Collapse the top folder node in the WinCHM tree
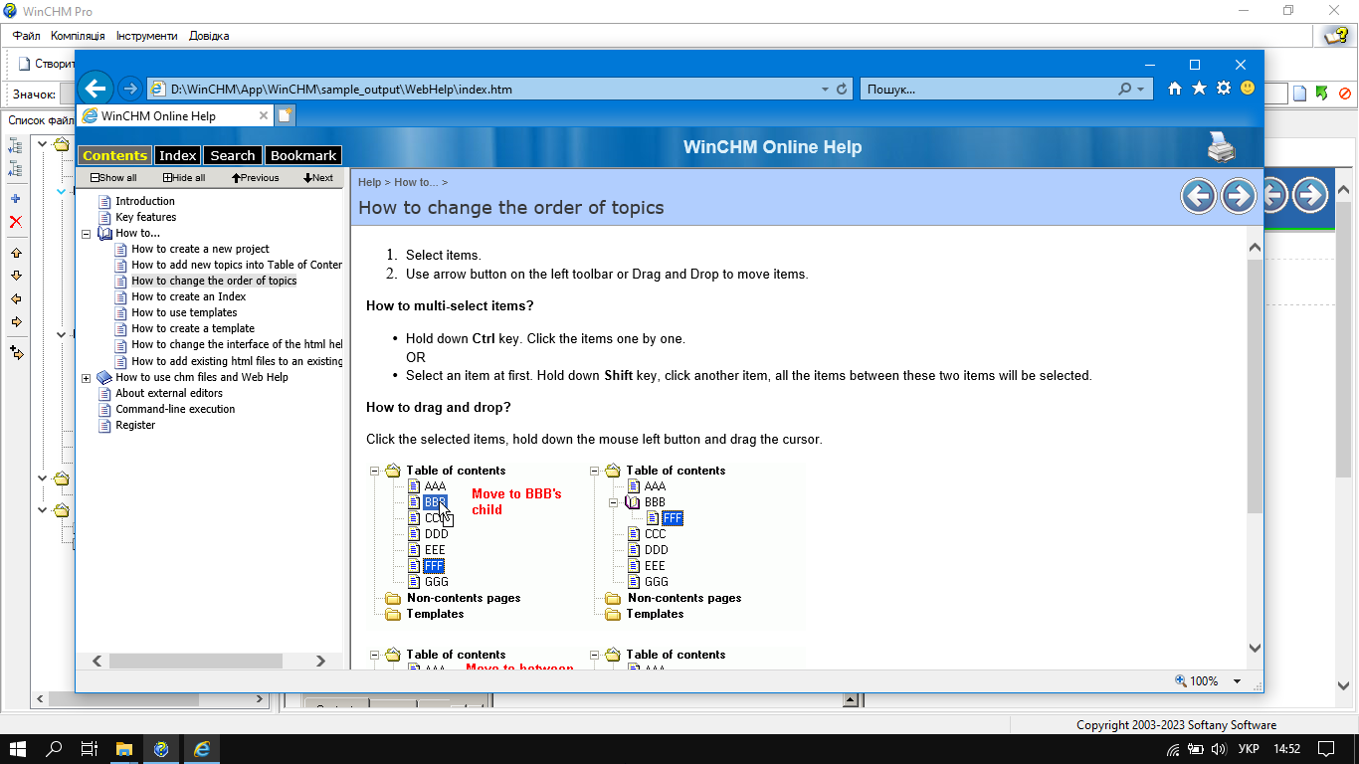This screenshot has height=764, width=1359. (42, 144)
